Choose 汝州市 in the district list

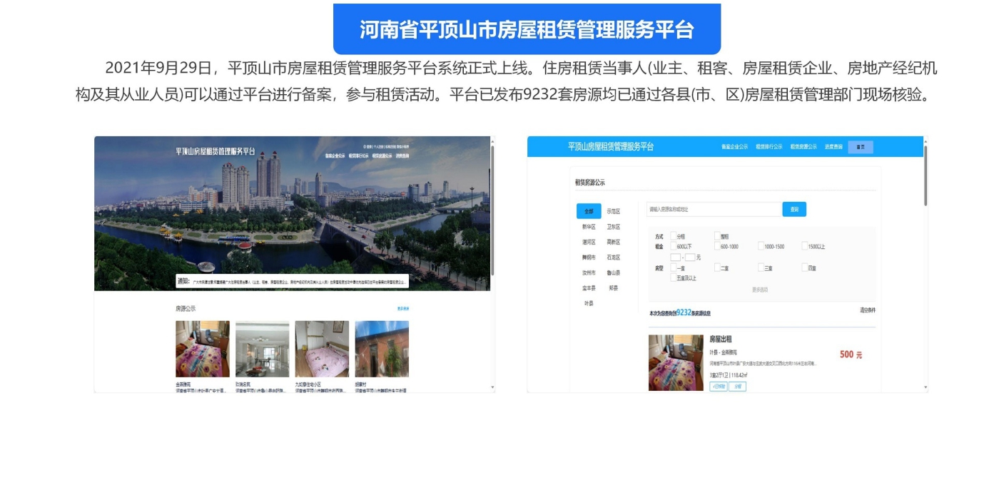click(x=589, y=272)
